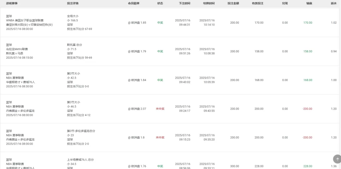Click the 下注时间 column header
Screen dimensions: 341x169
184,3
